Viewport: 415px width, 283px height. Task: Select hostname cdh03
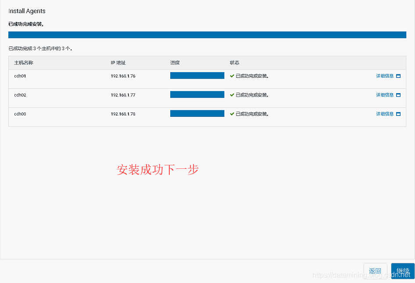(20, 114)
